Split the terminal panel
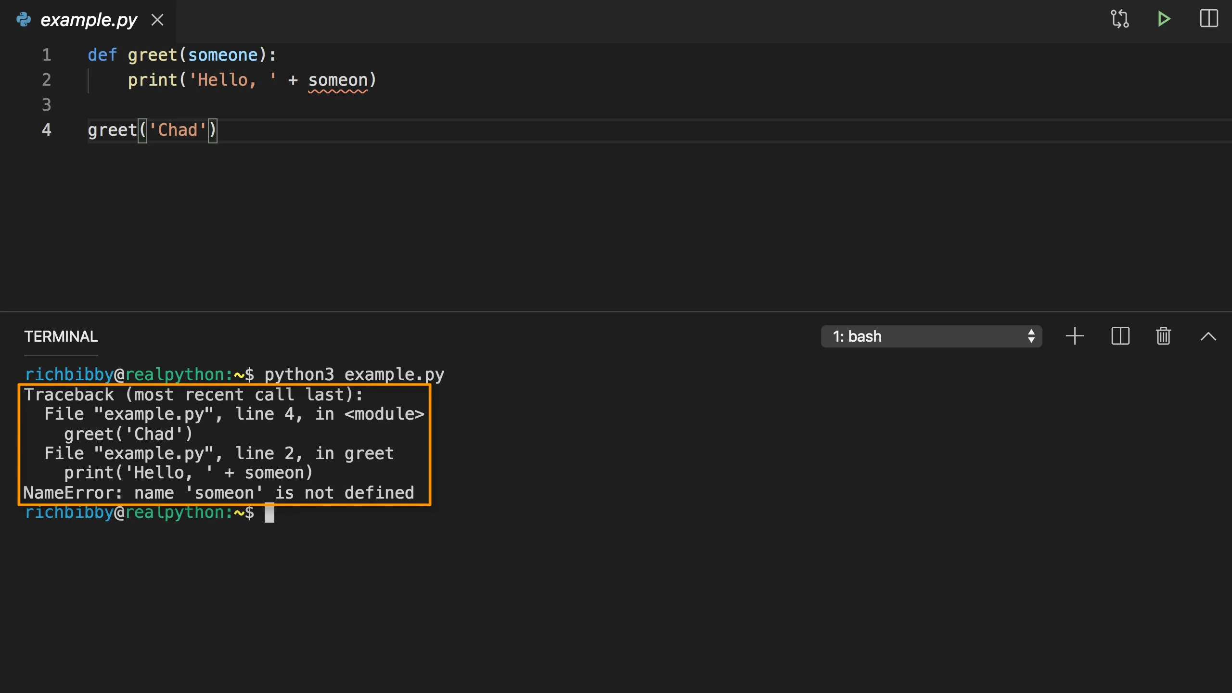The image size is (1232, 693). pos(1120,336)
